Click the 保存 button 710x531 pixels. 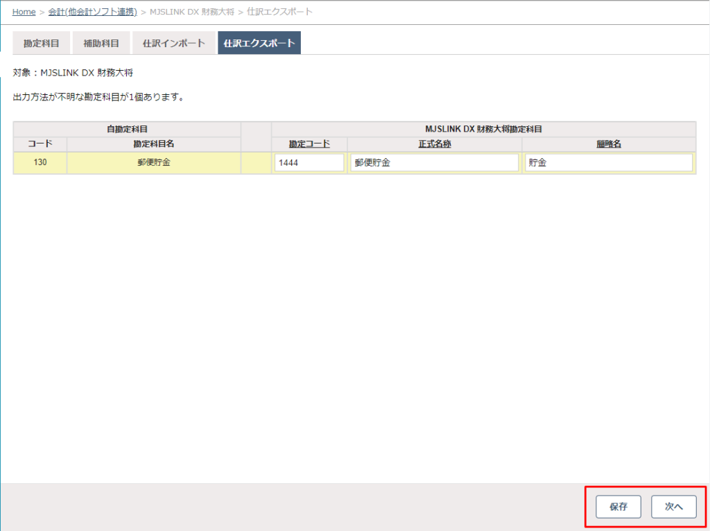tap(618, 507)
